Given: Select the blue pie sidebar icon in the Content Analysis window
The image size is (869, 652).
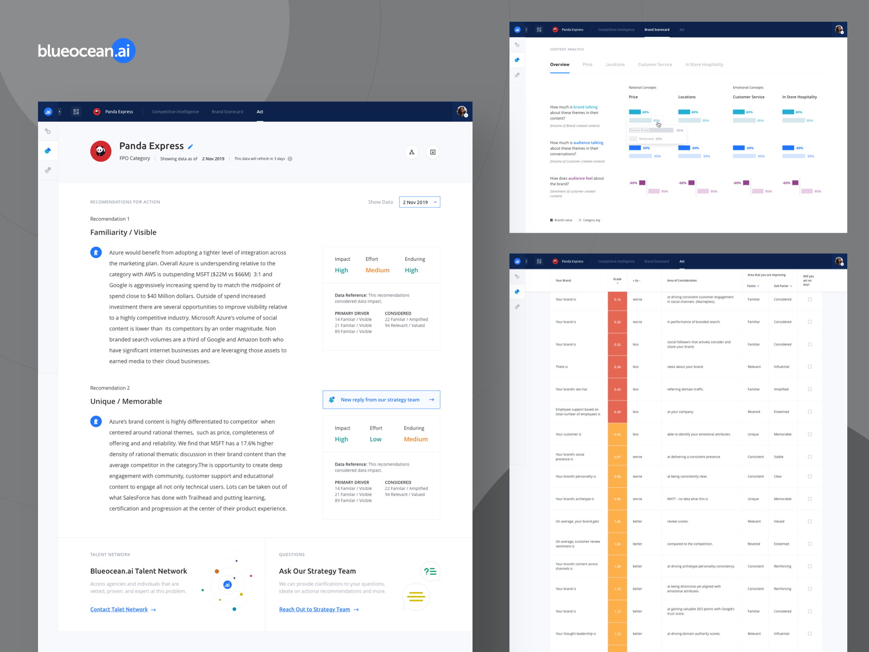Looking at the screenshot, I should click(x=517, y=60).
